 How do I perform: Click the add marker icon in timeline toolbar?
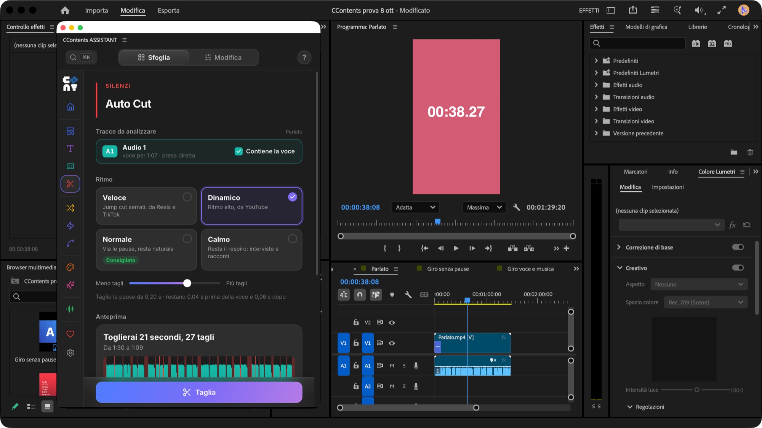(x=392, y=294)
